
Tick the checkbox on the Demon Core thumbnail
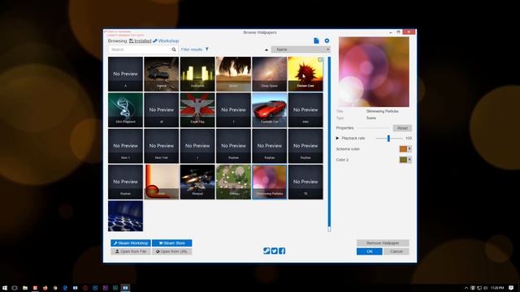[320, 59]
